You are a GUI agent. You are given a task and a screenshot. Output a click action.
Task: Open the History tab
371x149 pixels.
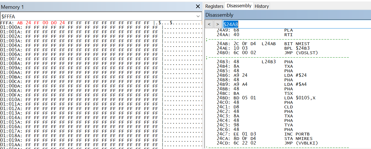coord(262,6)
